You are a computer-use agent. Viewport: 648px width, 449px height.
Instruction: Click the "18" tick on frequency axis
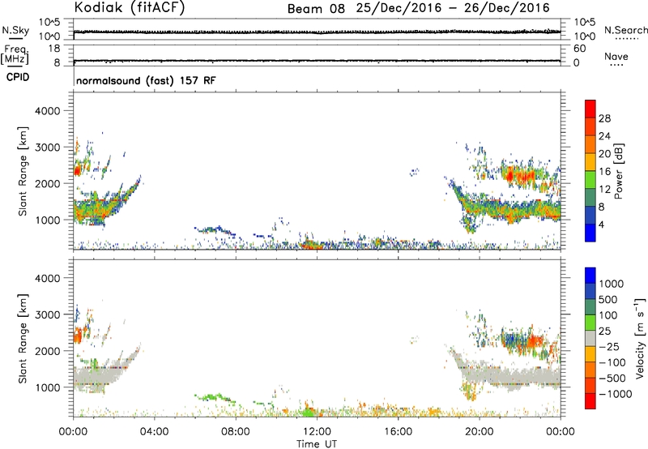tap(54, 49)
